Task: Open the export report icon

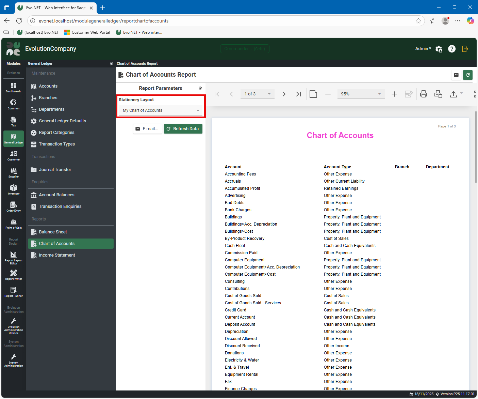Action: (x=454, y=94)
